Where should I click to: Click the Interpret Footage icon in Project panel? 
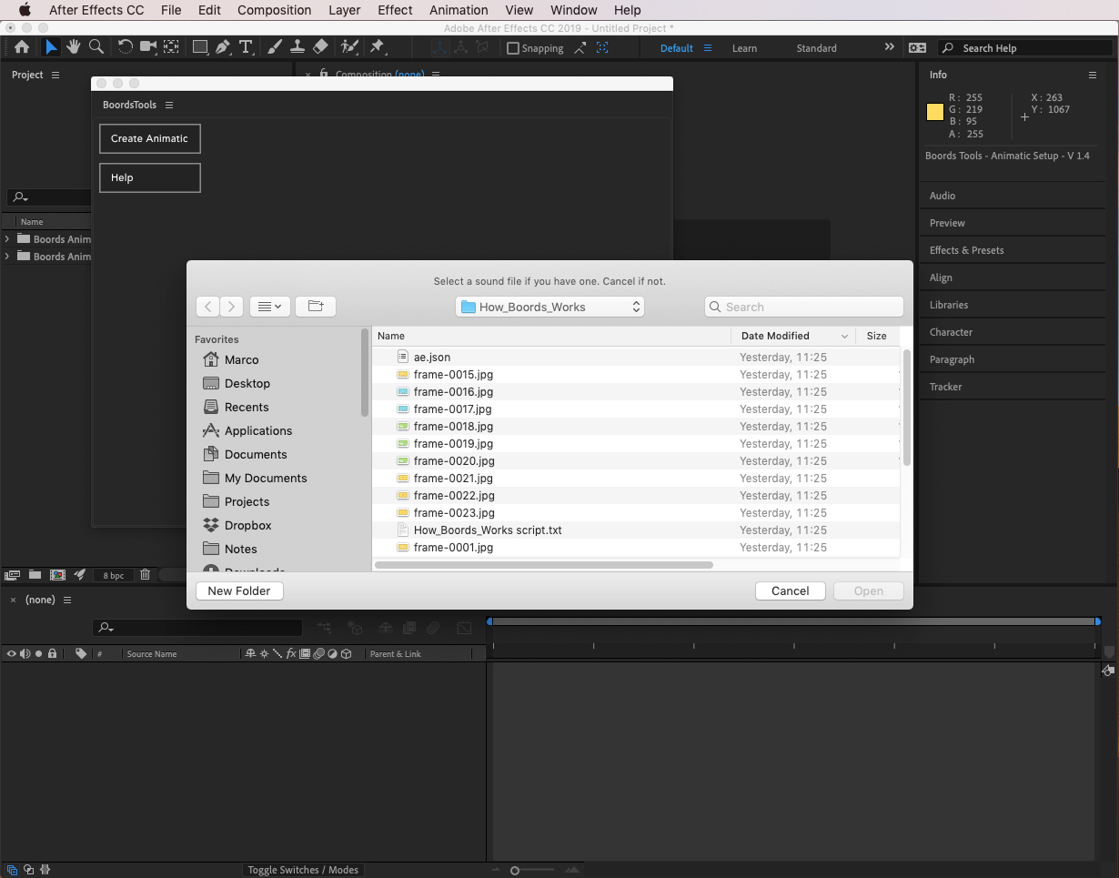pos(12,575)
